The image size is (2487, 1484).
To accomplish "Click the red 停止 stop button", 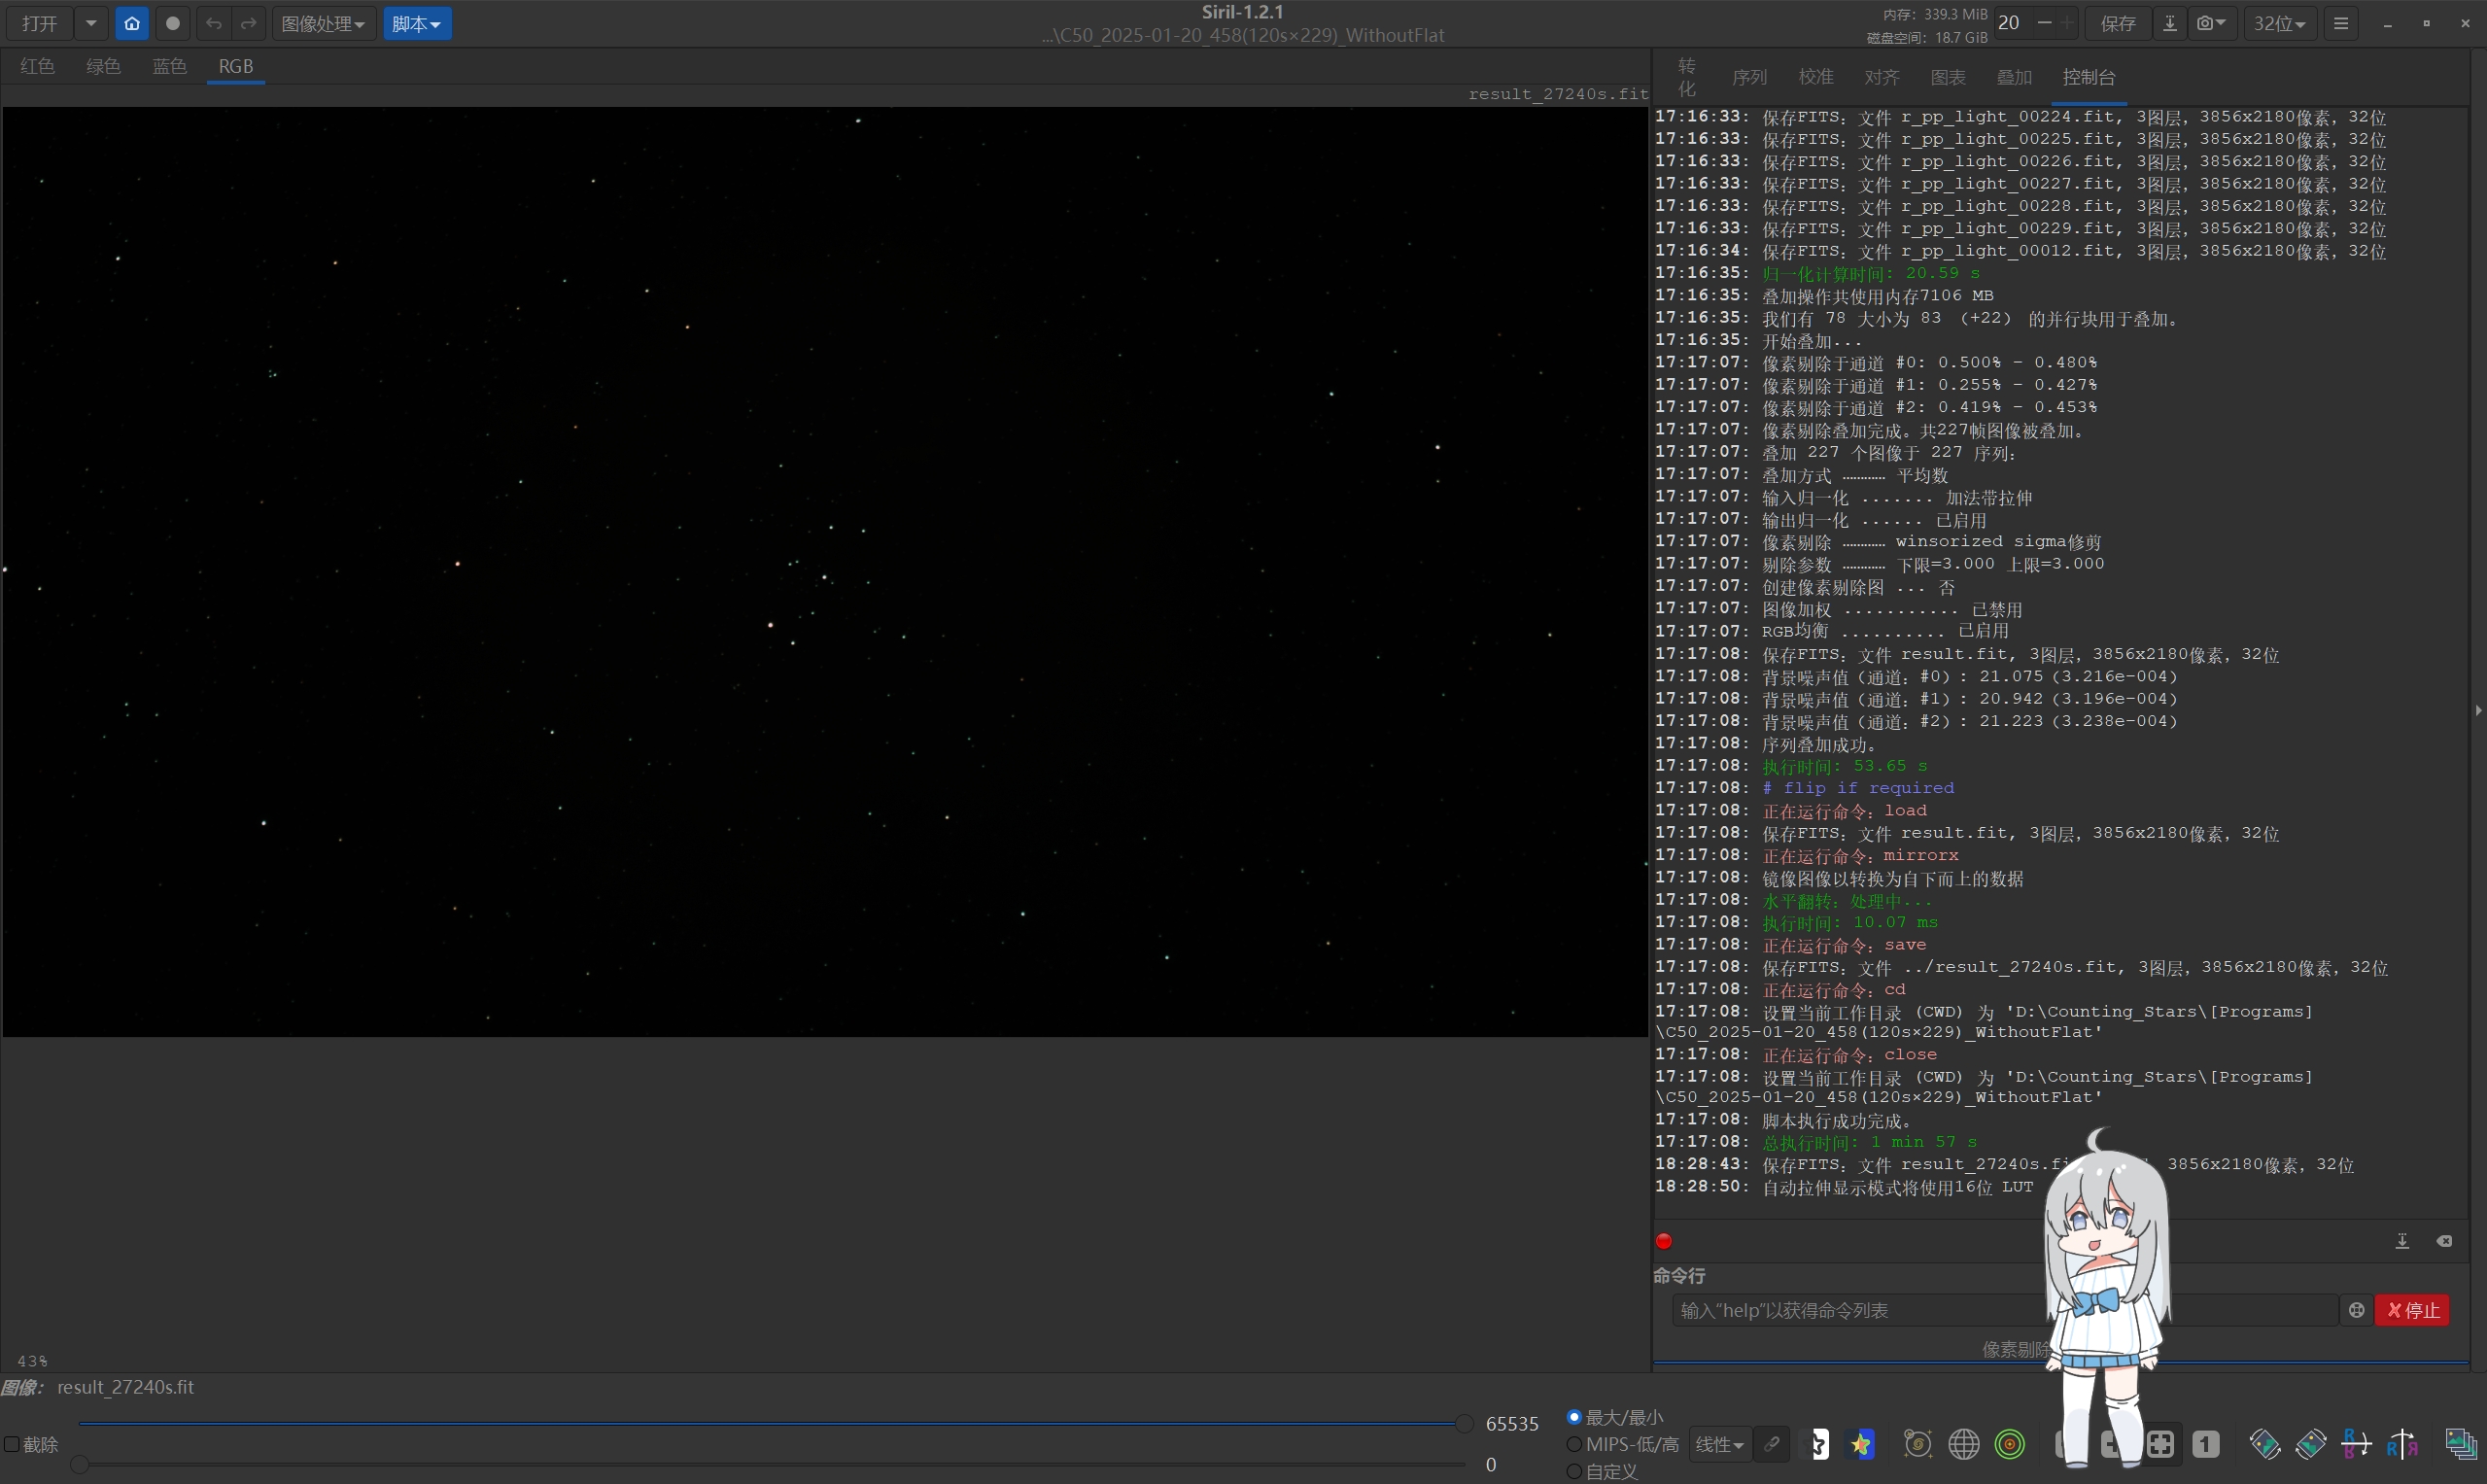I will tap(2412, 1310).
